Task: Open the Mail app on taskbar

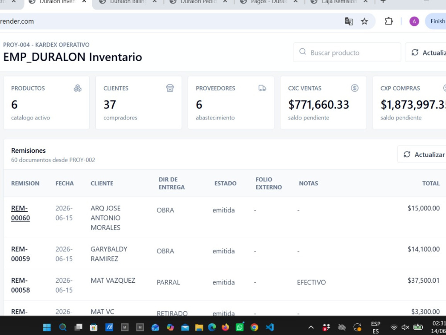Action: (x=185, y=327)
